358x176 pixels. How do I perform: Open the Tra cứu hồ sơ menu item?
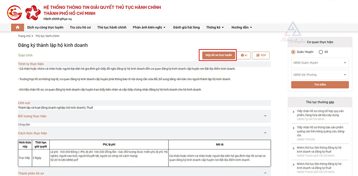click(80, 27)
